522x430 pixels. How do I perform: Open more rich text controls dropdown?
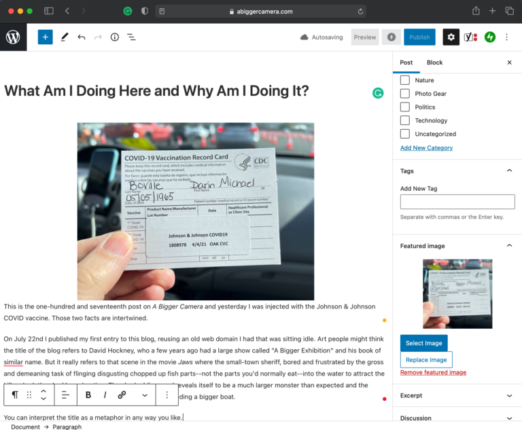[x=145, y=395]
